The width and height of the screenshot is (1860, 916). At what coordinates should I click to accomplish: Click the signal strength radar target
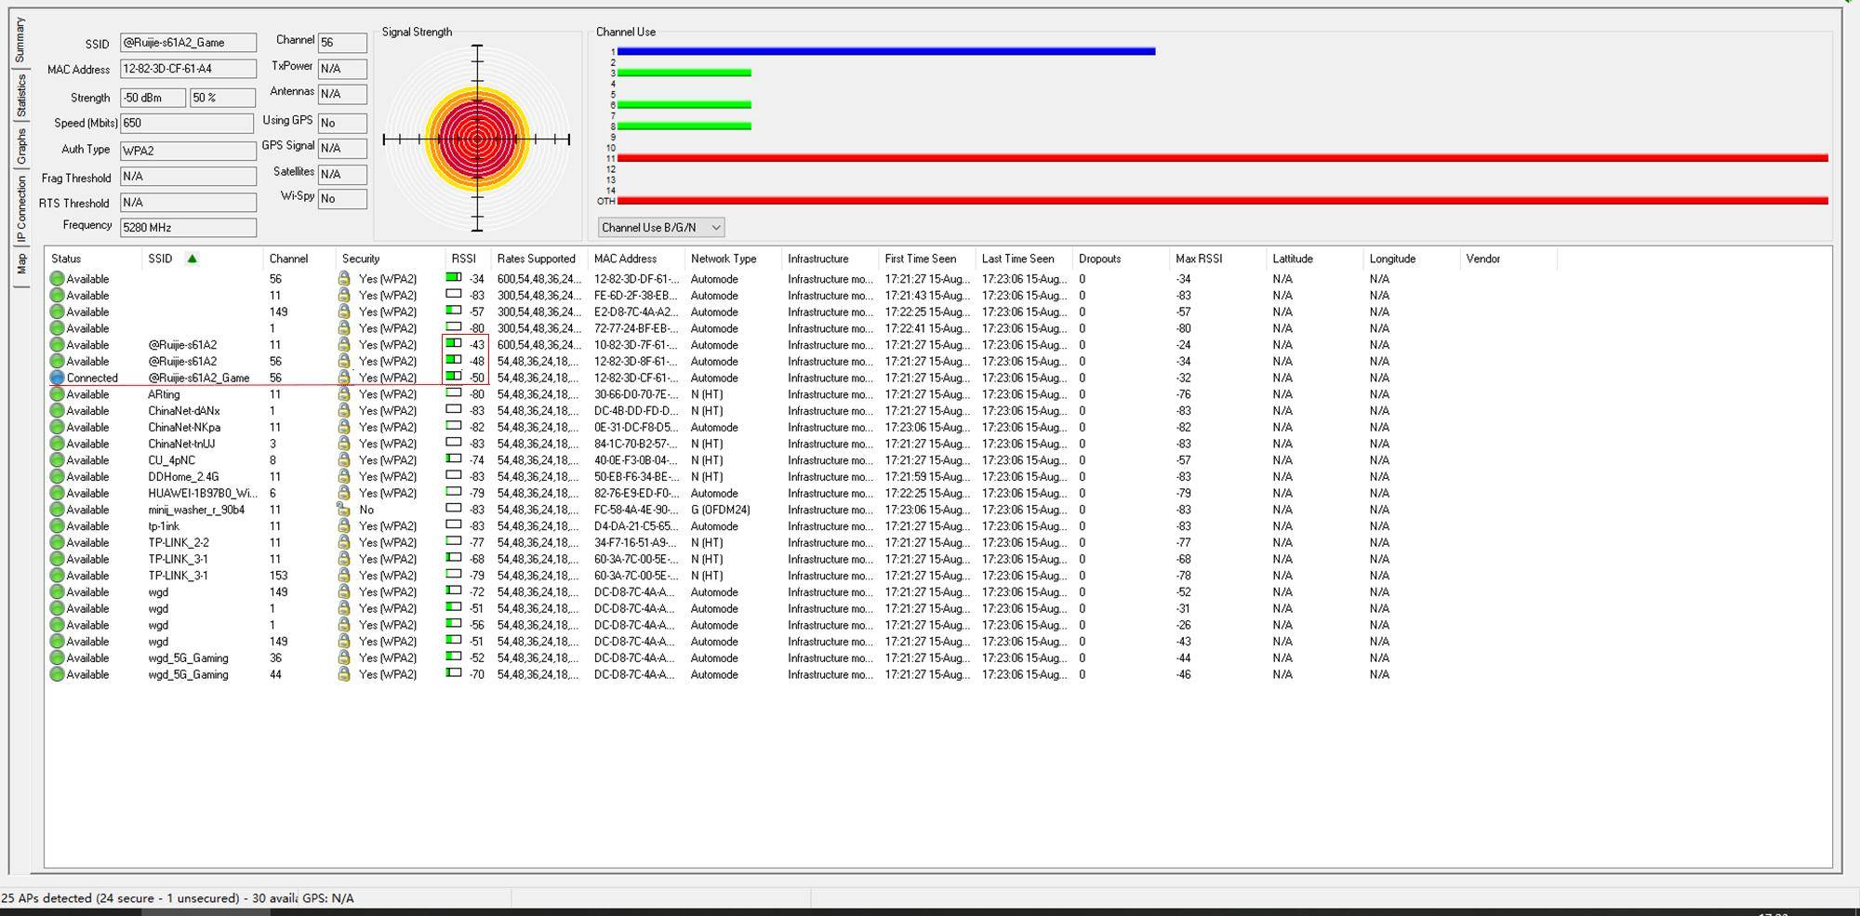click(x=477, y=139)
